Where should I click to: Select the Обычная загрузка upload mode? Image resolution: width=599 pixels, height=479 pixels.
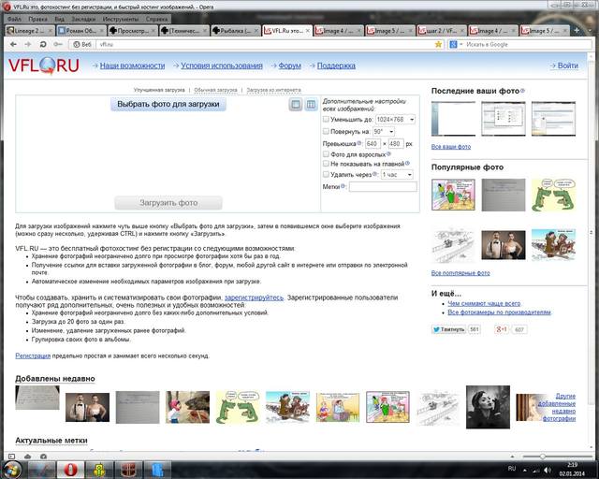click(x=215, y=90)
